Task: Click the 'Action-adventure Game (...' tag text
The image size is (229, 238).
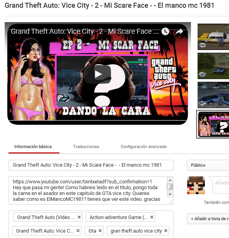Action: click(x=118, y=217)
